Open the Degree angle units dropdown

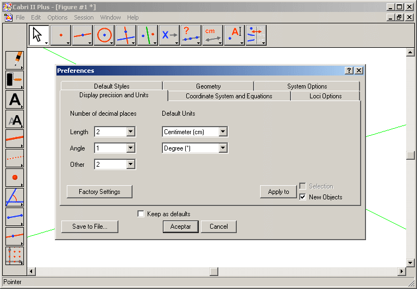(x=223, y=148)
